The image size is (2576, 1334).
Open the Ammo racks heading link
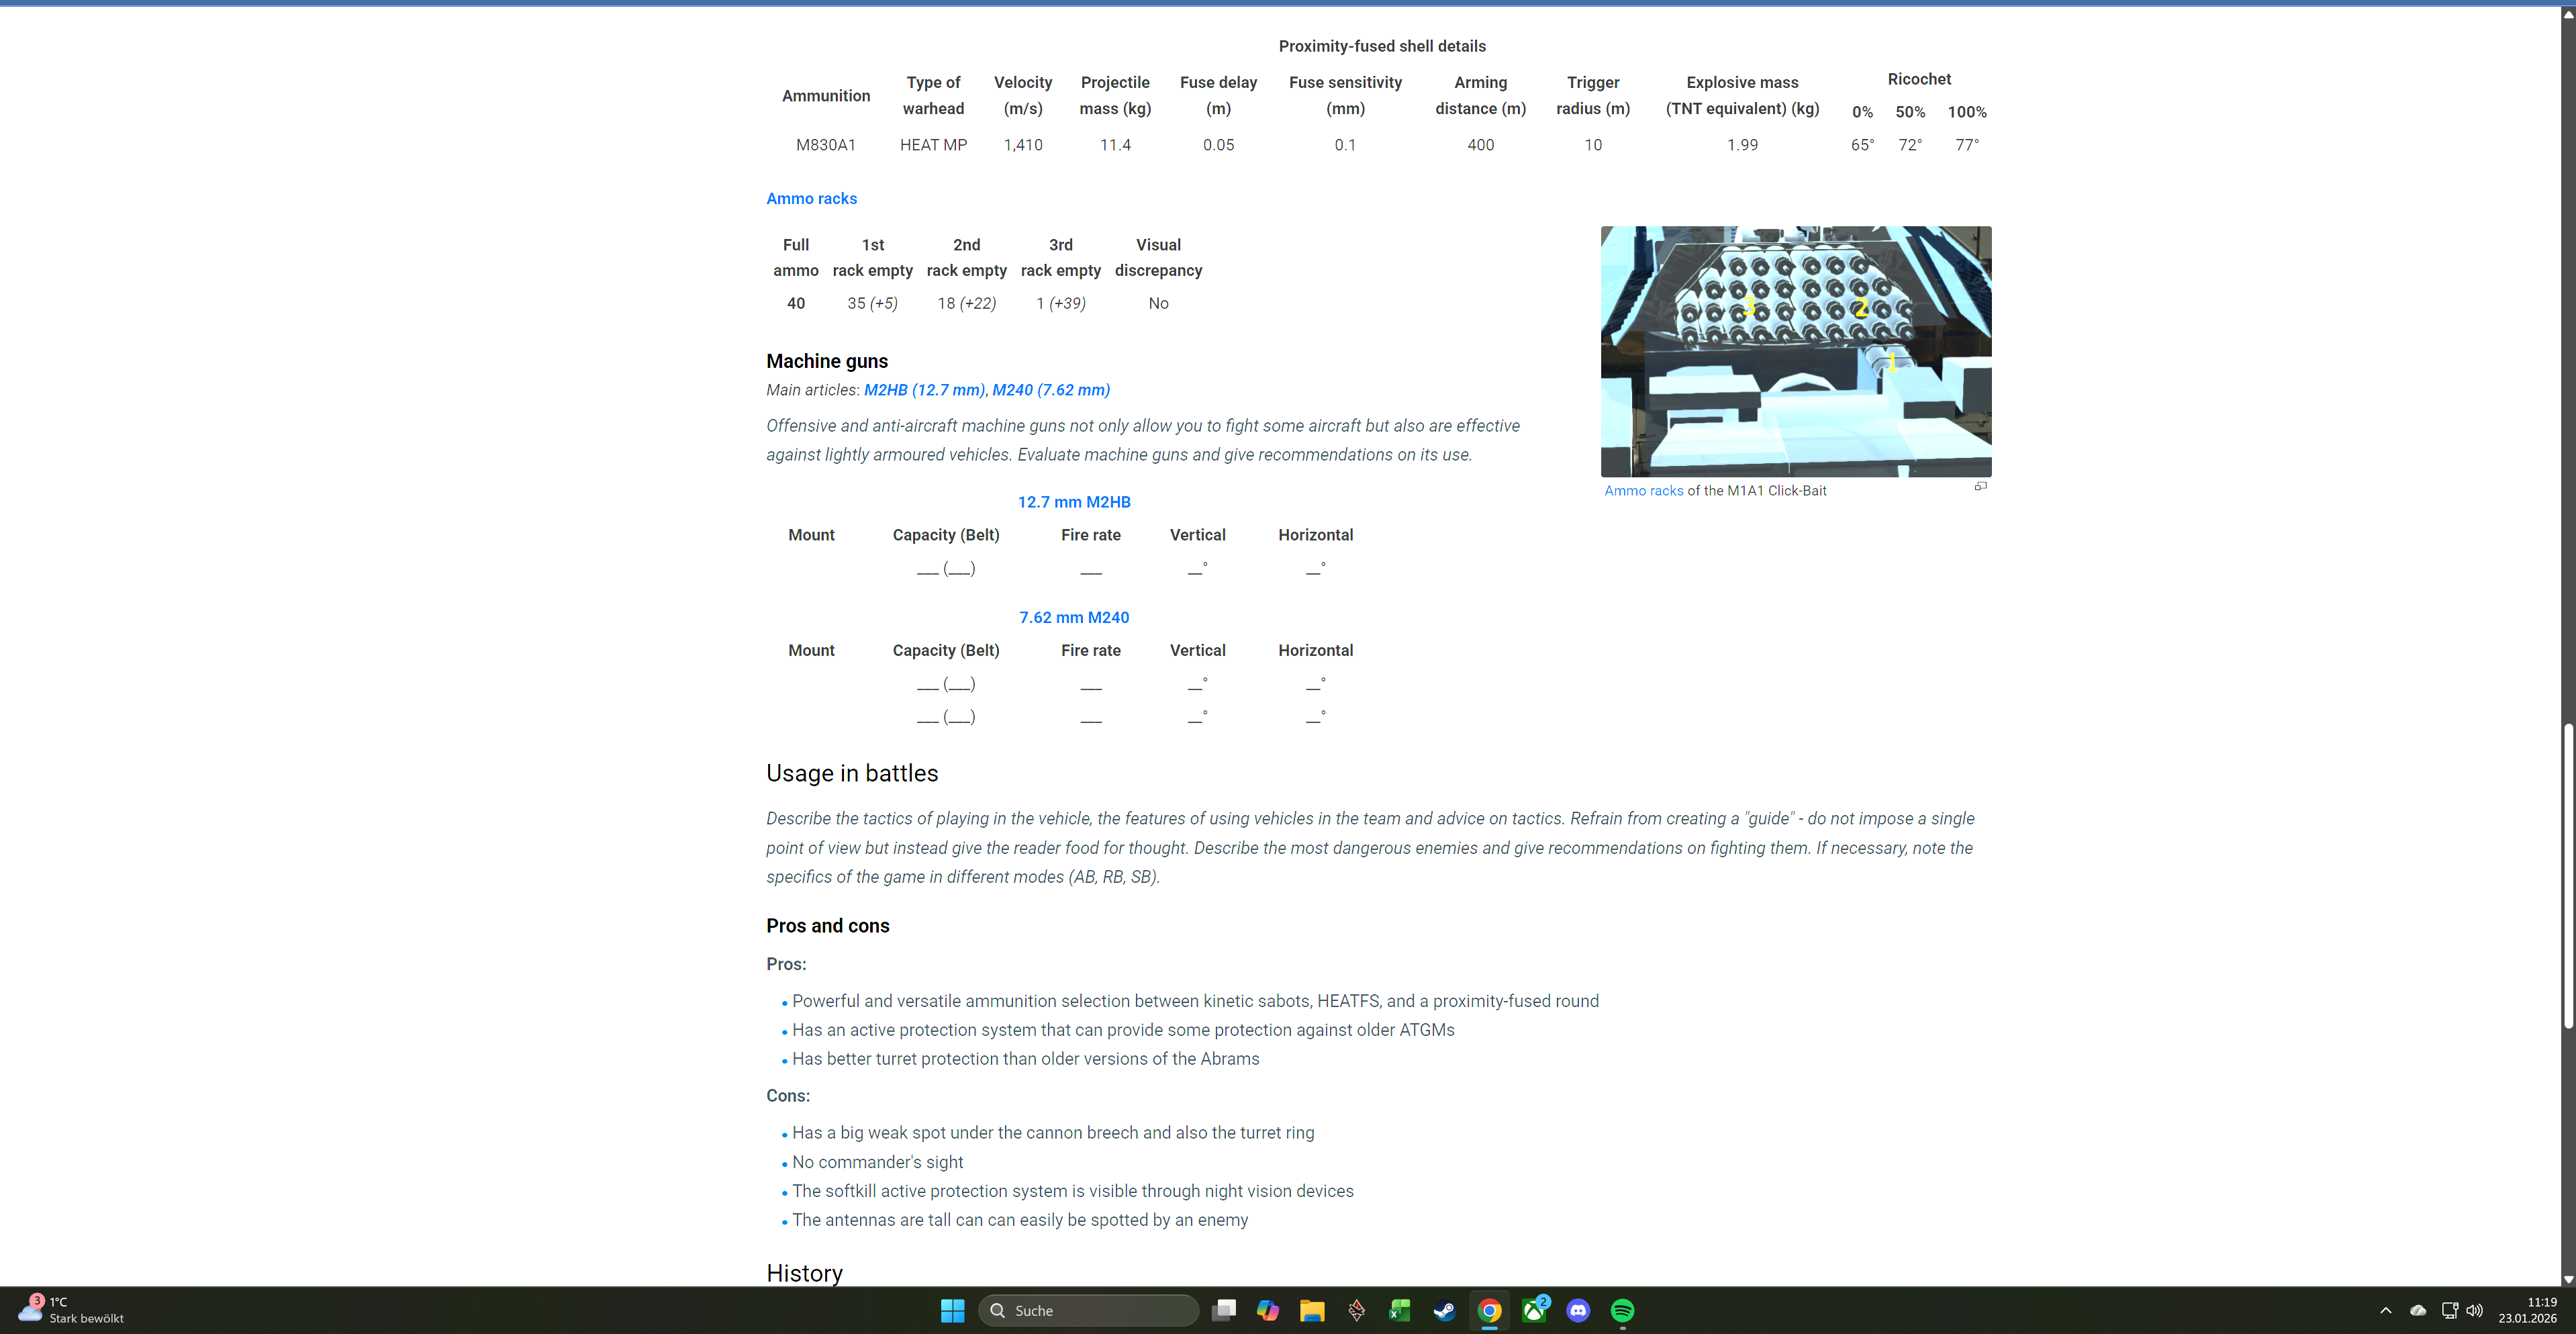(x=811, y=198)
